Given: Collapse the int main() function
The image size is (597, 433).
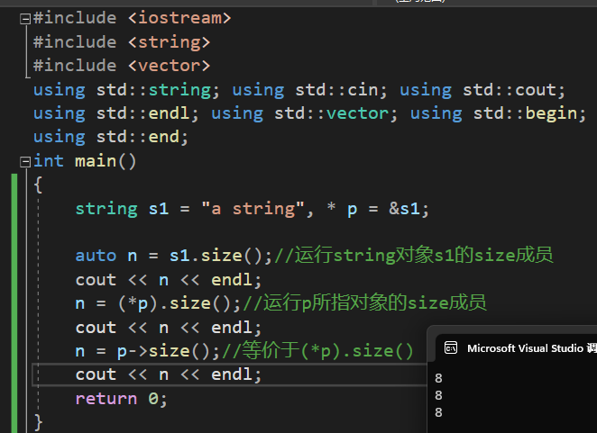Looking at the screenshot, I should click(x=24, y=161).
